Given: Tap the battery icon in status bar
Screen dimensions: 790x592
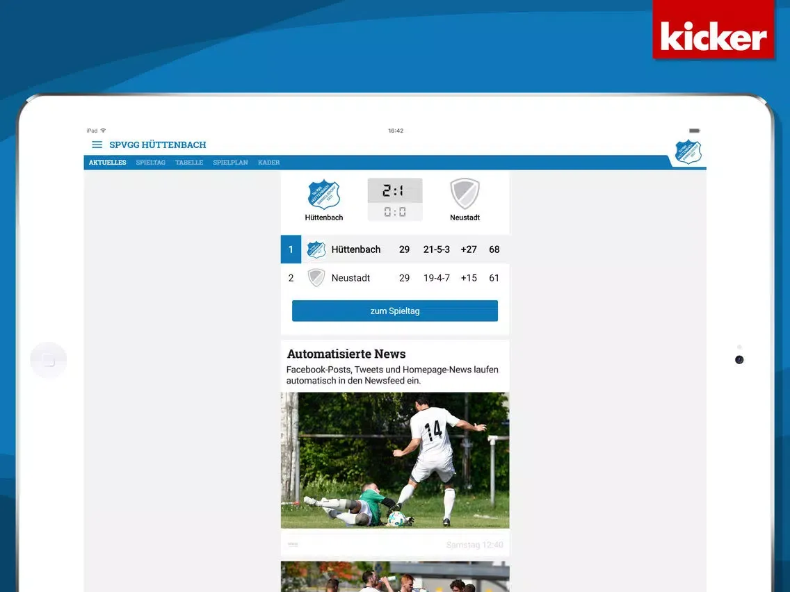Looking at the screenshot, I should click(694, 131).
